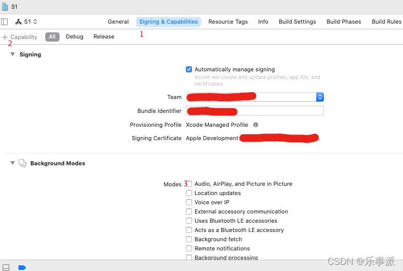Uncheck Automatically manage signing
Image resolution: width=403 pixels, height=271 pixels.
coord(189,69)
